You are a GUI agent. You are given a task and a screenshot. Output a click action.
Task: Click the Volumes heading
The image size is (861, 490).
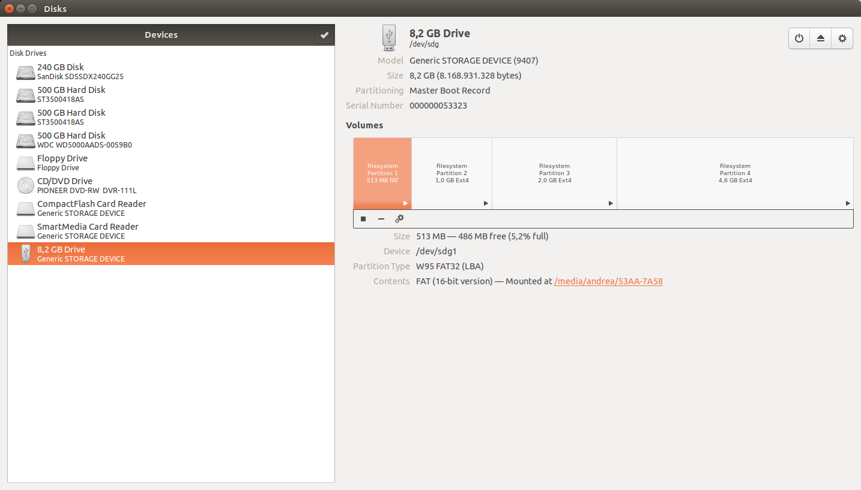(364, 125)
